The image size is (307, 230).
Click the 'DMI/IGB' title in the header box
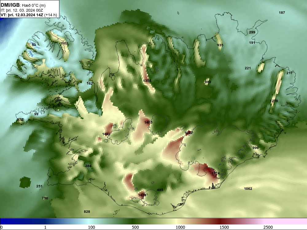pyautogui.click(x=10, y=5)
